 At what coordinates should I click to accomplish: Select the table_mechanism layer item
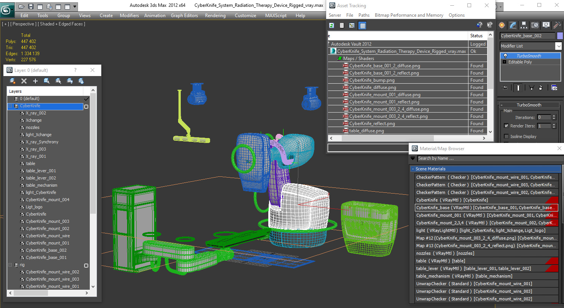click(41, 186)
